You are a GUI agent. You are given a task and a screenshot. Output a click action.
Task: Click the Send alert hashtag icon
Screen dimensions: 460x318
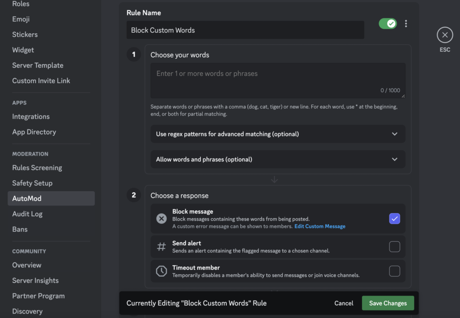coord(161,247)
